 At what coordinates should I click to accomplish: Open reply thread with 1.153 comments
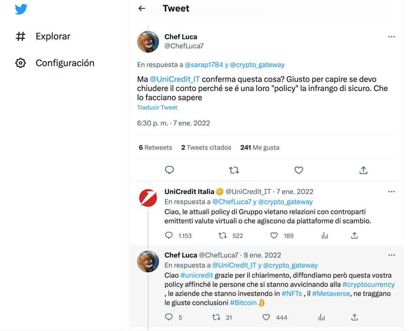[x=169, y=235]
